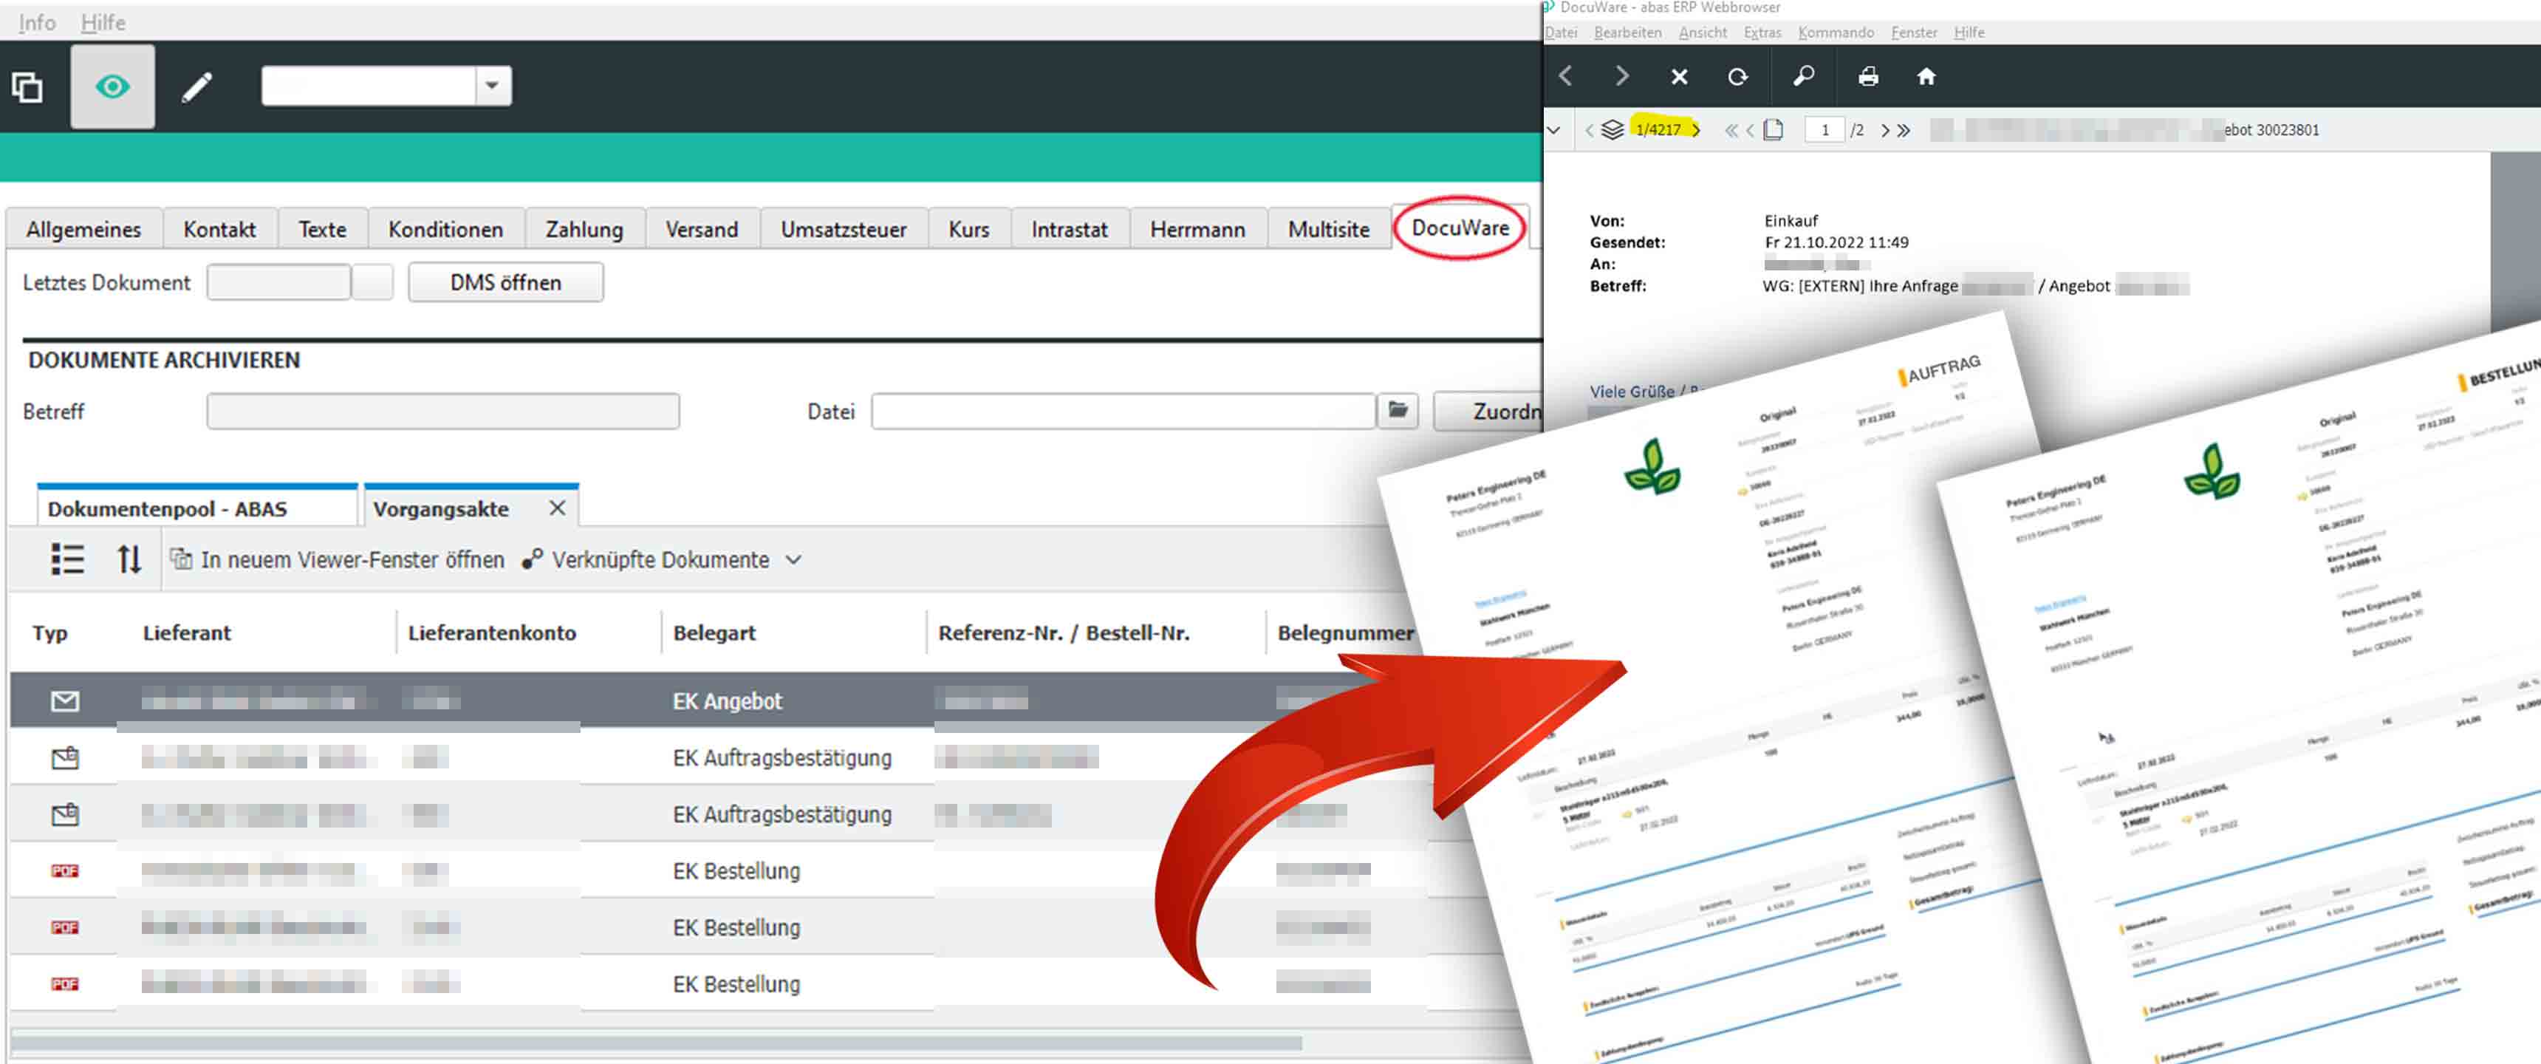Switch to the DocuWare tab

pyautogui.click(x=1459, y=228)
